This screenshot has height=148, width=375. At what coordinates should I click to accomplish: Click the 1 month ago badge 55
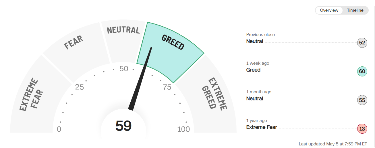coord(362,100)
